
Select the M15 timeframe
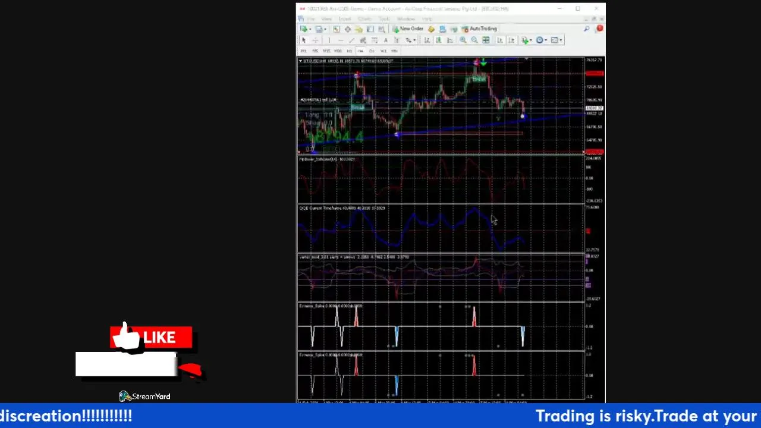pyautogui.click(x=326, y=51)
